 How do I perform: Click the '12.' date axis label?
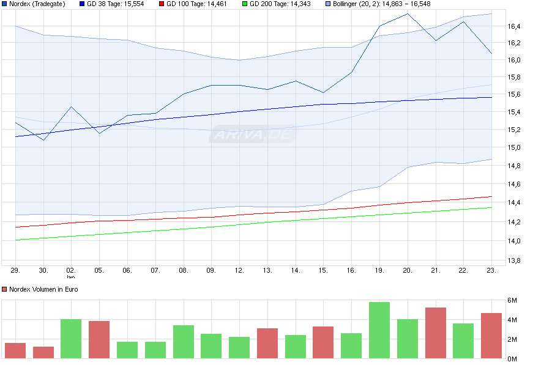(x=239, y=270)
